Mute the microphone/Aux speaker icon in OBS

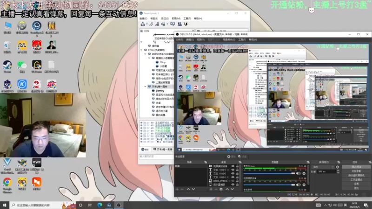point(298,173)
